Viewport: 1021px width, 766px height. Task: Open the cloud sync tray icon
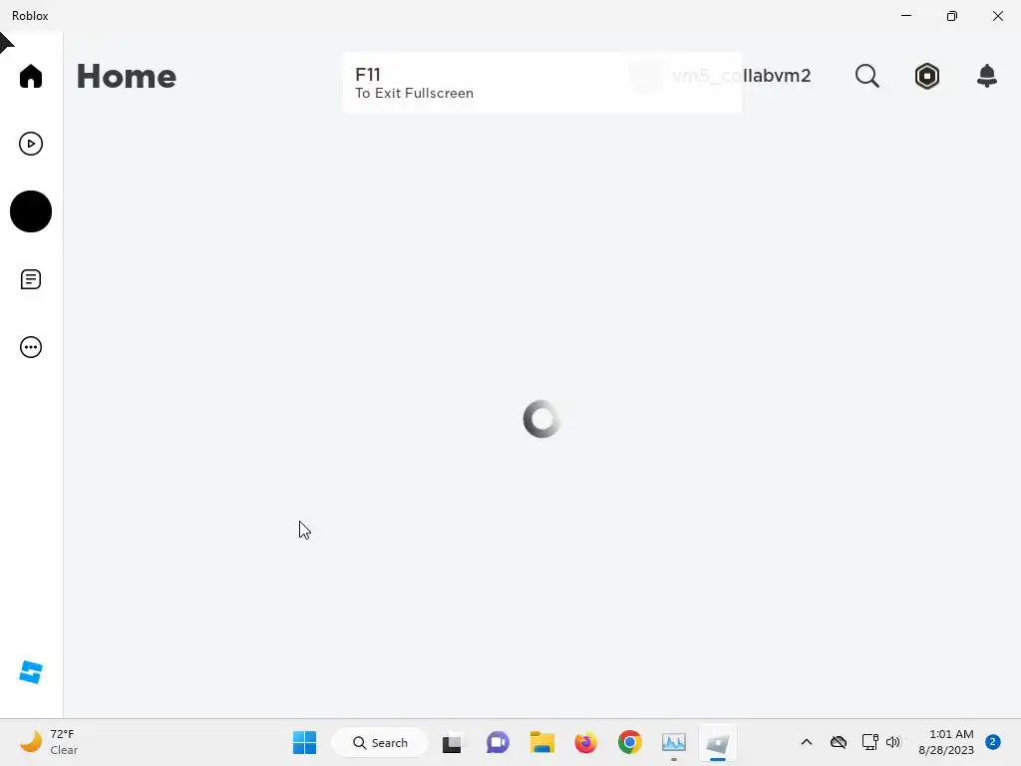pyautogui.click(x=839, y=742)
